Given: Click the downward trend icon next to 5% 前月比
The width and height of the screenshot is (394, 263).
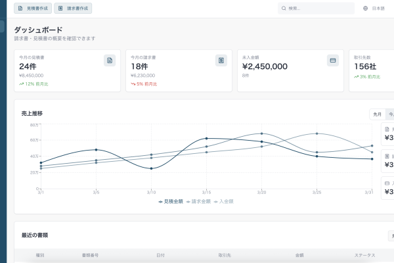Looking at the screenshot, I should point(133,84).
